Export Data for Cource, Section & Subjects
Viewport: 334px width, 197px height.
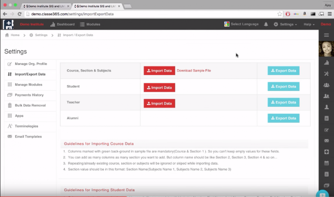[283, 71]
